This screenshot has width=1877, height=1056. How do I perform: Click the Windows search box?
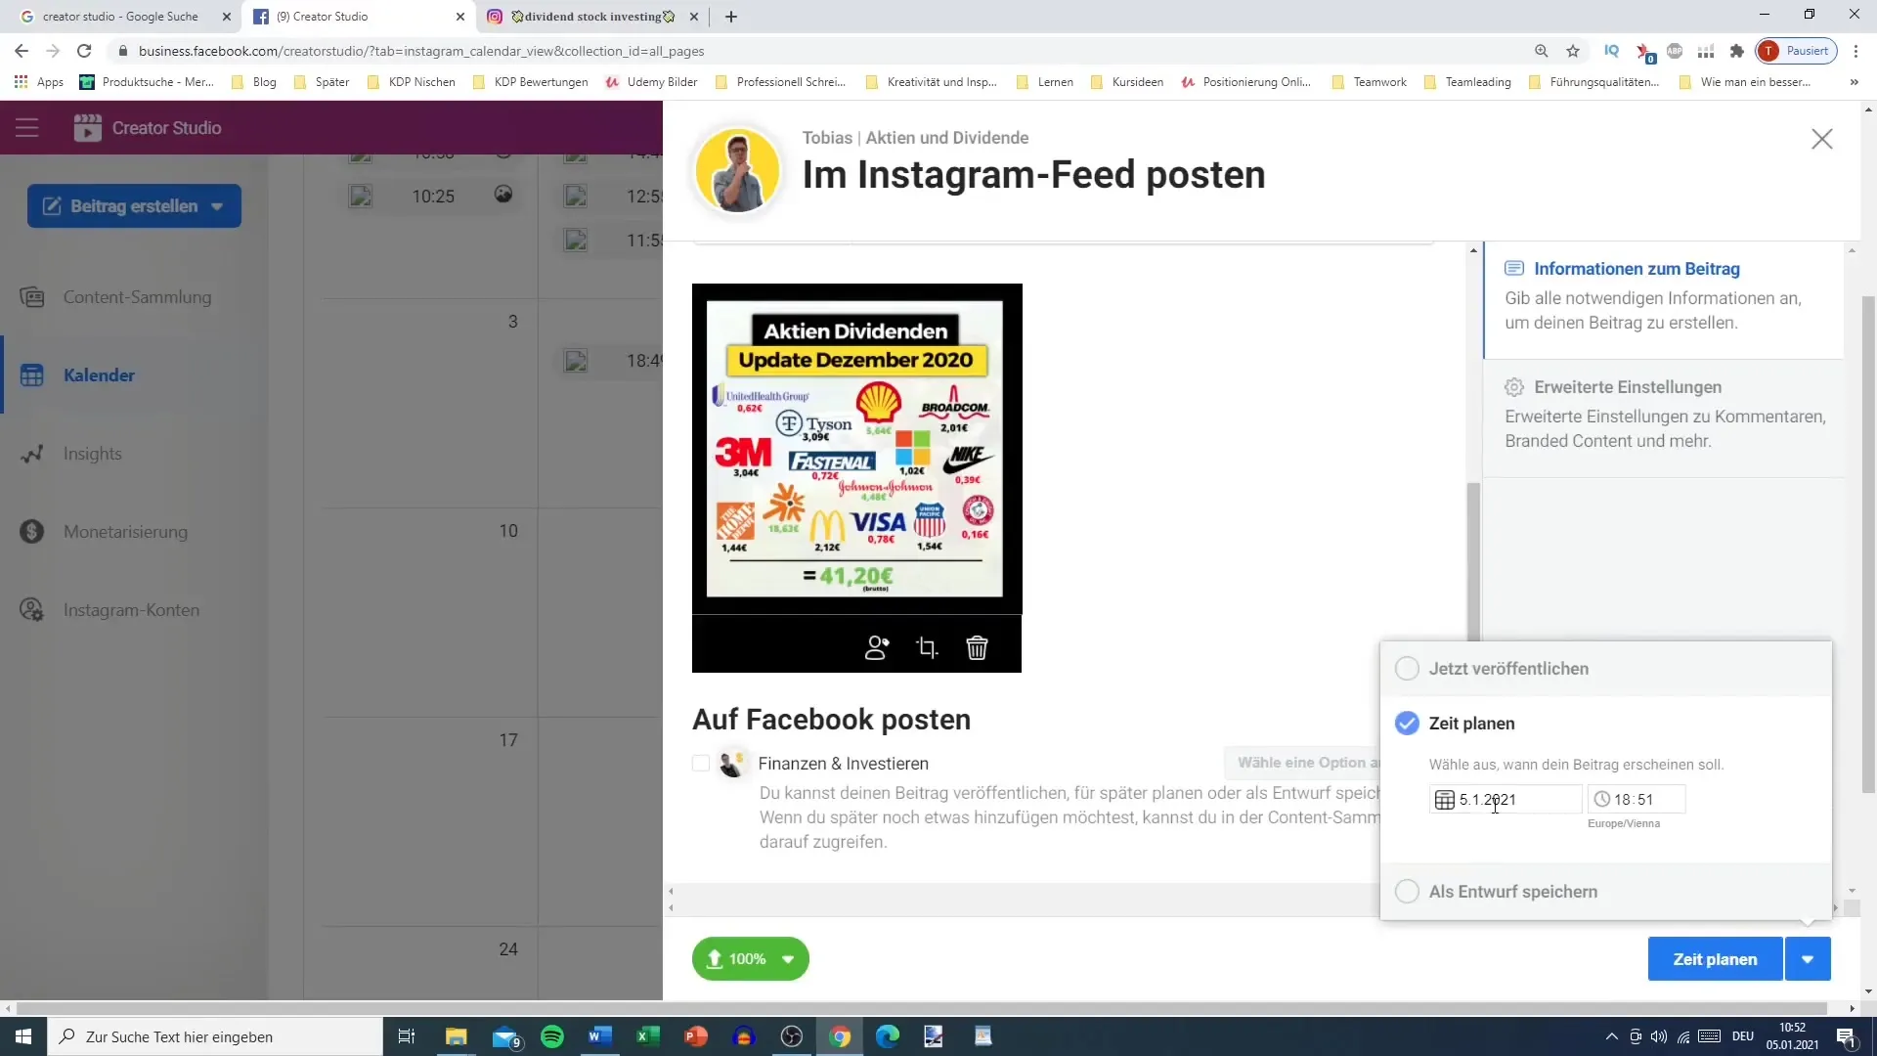[215, 1036]
